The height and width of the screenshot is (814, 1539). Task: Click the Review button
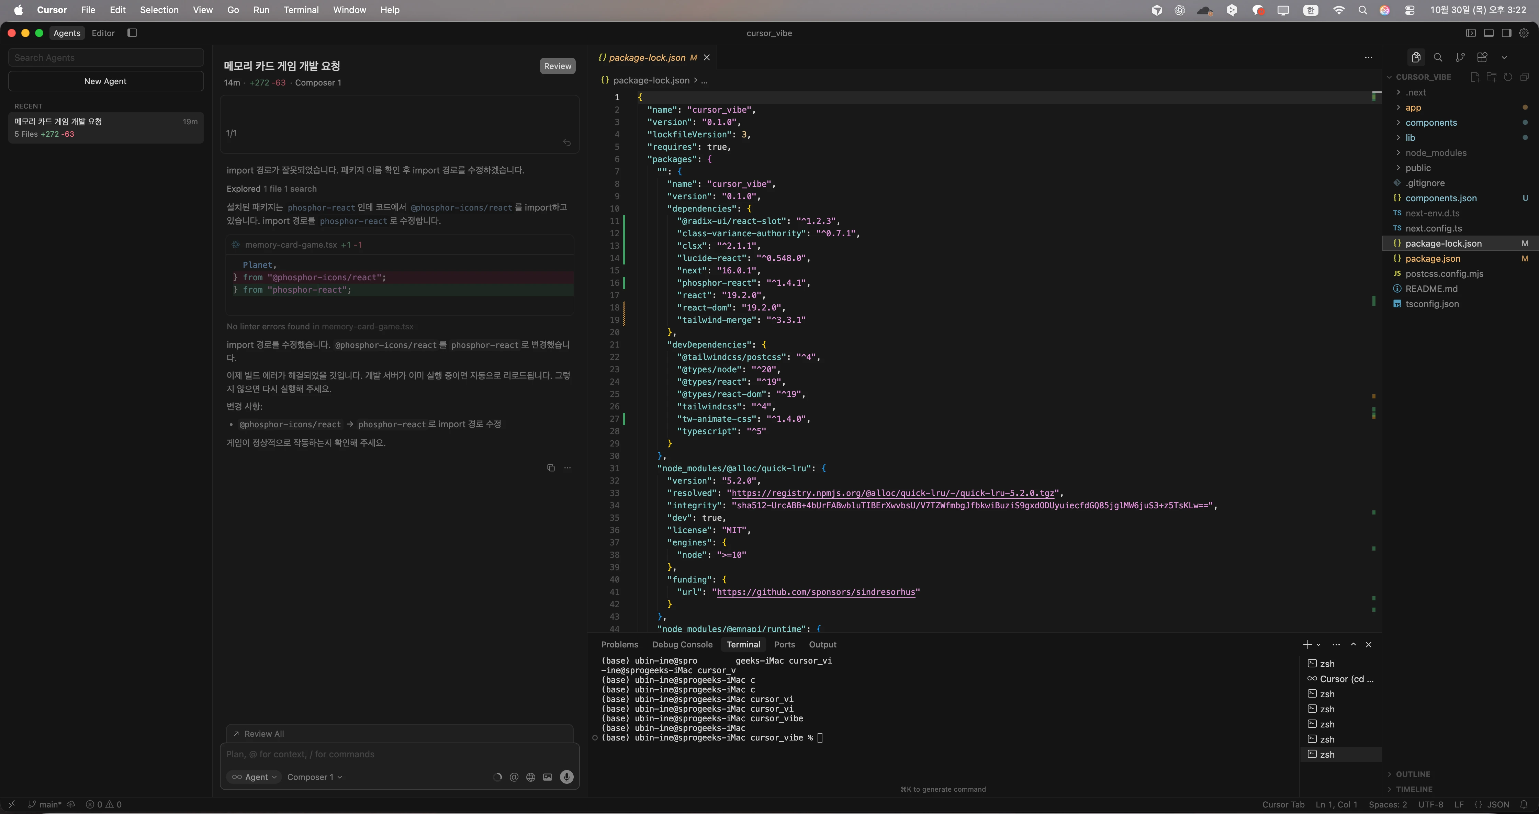click(558, 66)
